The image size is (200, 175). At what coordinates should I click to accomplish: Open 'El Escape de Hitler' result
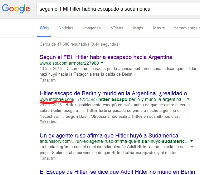click(x=117, y=172)
